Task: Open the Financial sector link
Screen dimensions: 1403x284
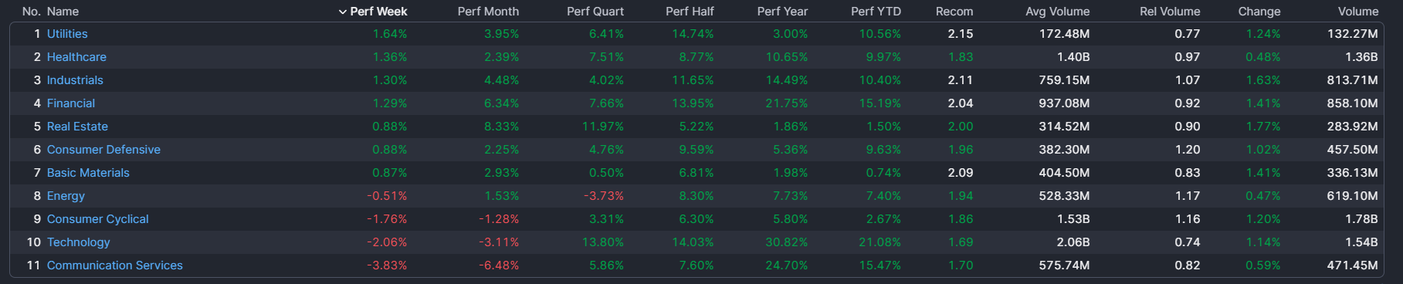Action: [71, 103]
